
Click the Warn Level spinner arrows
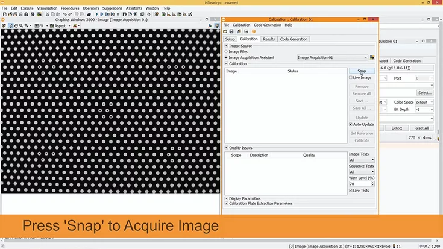pyautogui.click(x=372, y=184)
